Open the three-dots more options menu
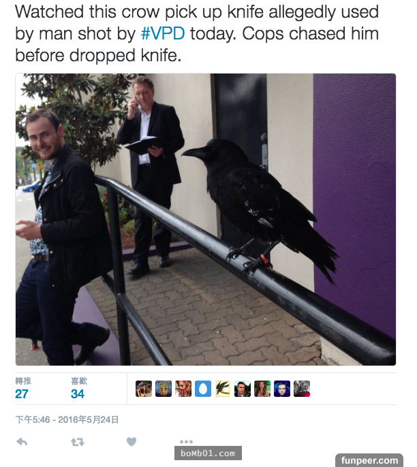417x467 pixels. [186, 442]
